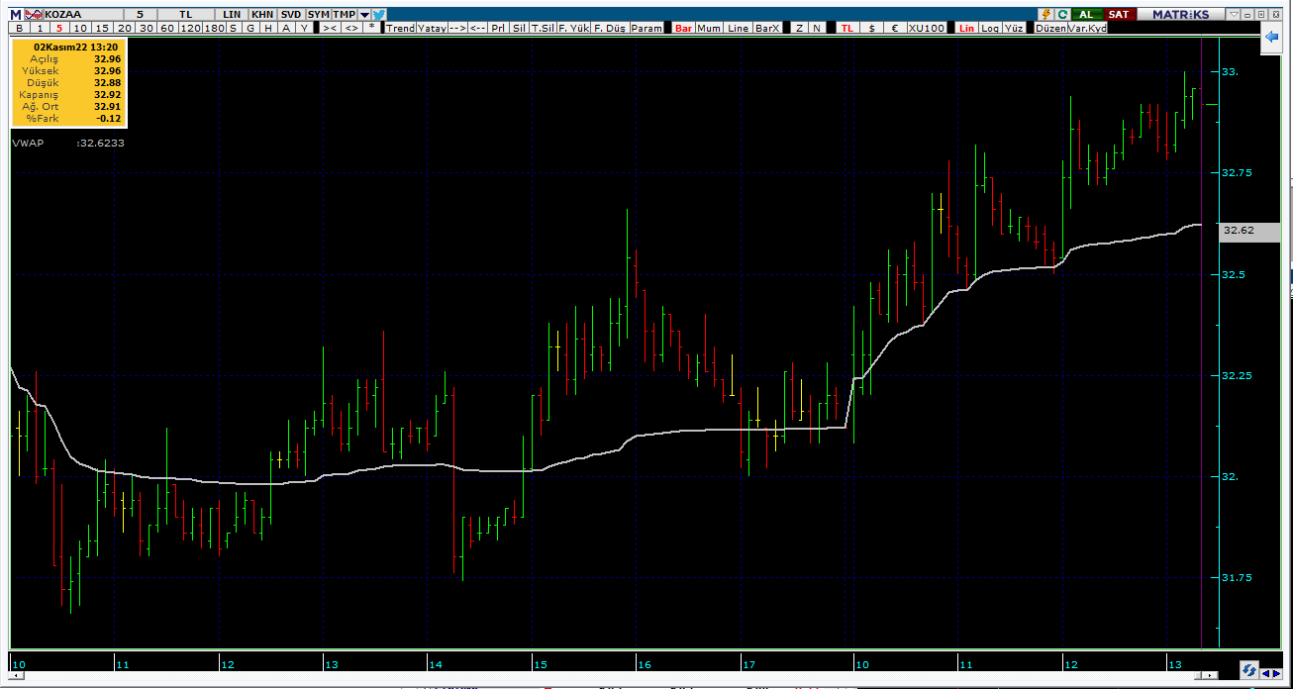Click the Twitter bird icon

click(x=377, y=15)
